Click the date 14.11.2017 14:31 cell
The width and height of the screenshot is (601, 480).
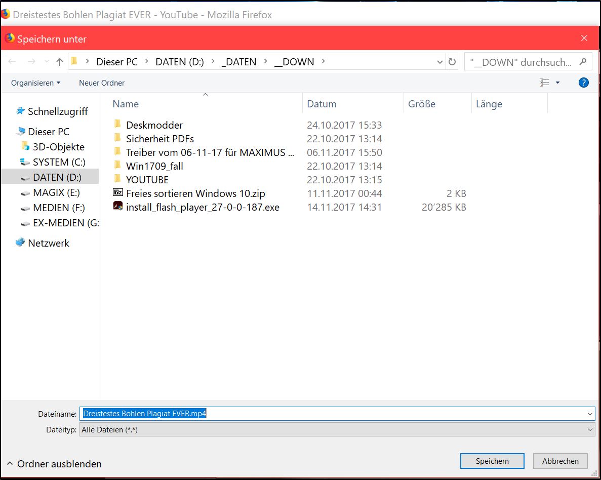click(x=344, y=208)
